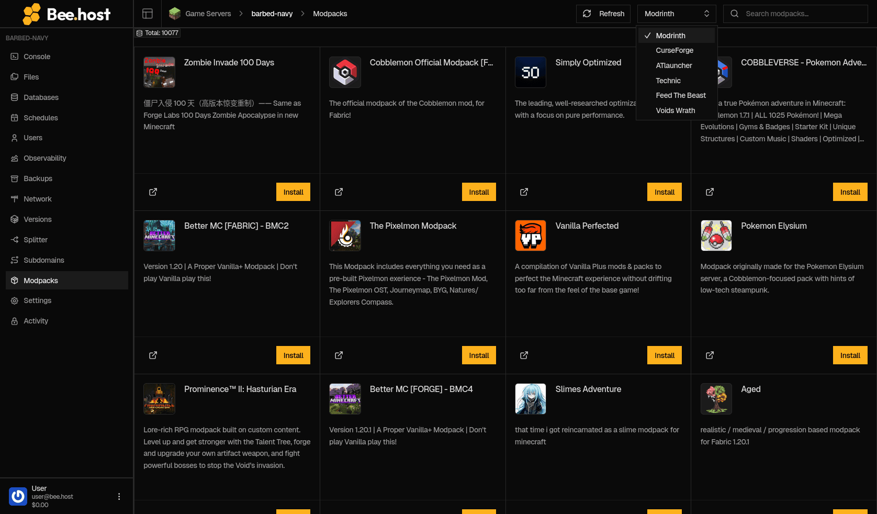Select Feed The Beast provider
This screenshot has height=514, width=877.
pyautogui.click(x=677, y=95)
